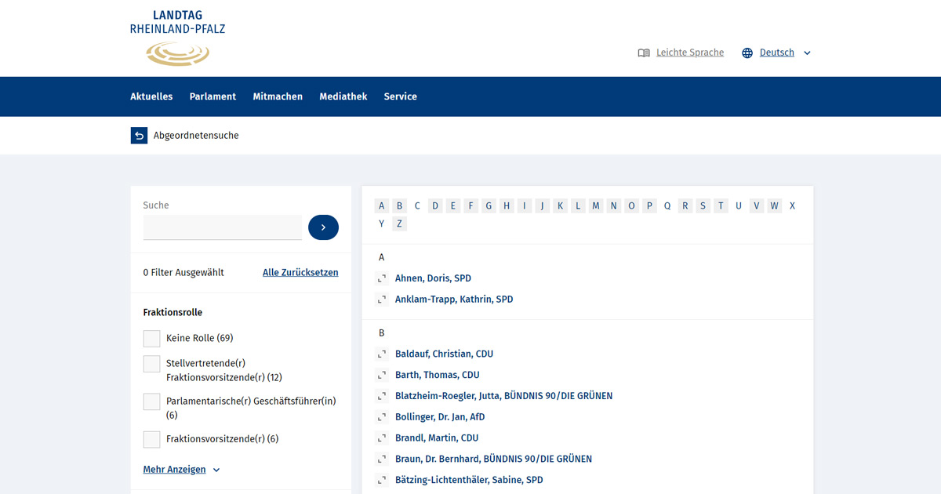Check the Keine Rolle filter checkbox
941x494 pixels.
click(151, 339)
